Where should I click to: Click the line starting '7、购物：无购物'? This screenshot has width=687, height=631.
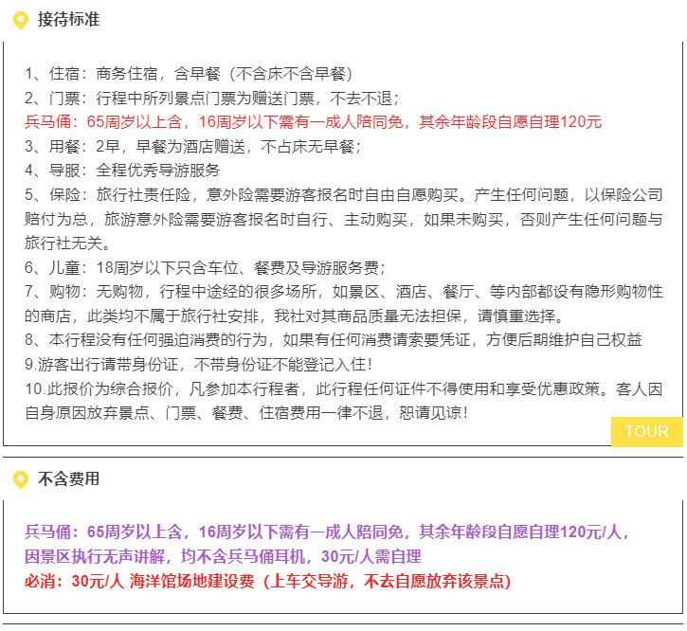click(x=343, y=292)
